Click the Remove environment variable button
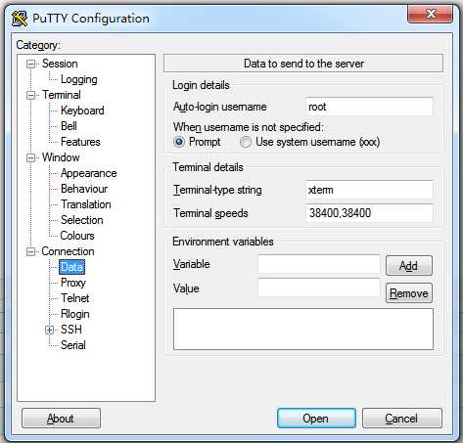 tap(409, 293)
